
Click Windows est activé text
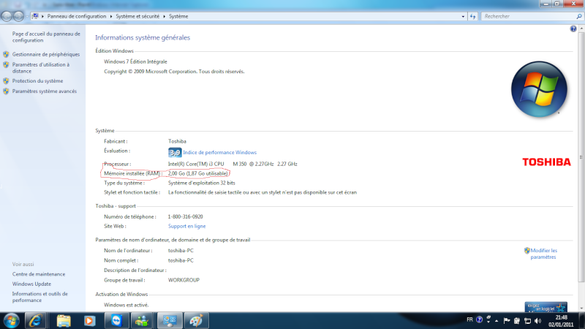click(x=126, y=305)
